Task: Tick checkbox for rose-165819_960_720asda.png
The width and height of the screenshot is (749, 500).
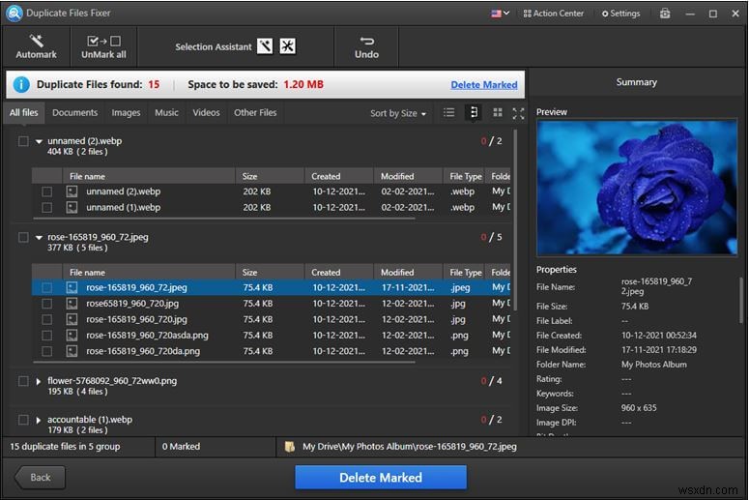Action: click(x=46, y=335)
